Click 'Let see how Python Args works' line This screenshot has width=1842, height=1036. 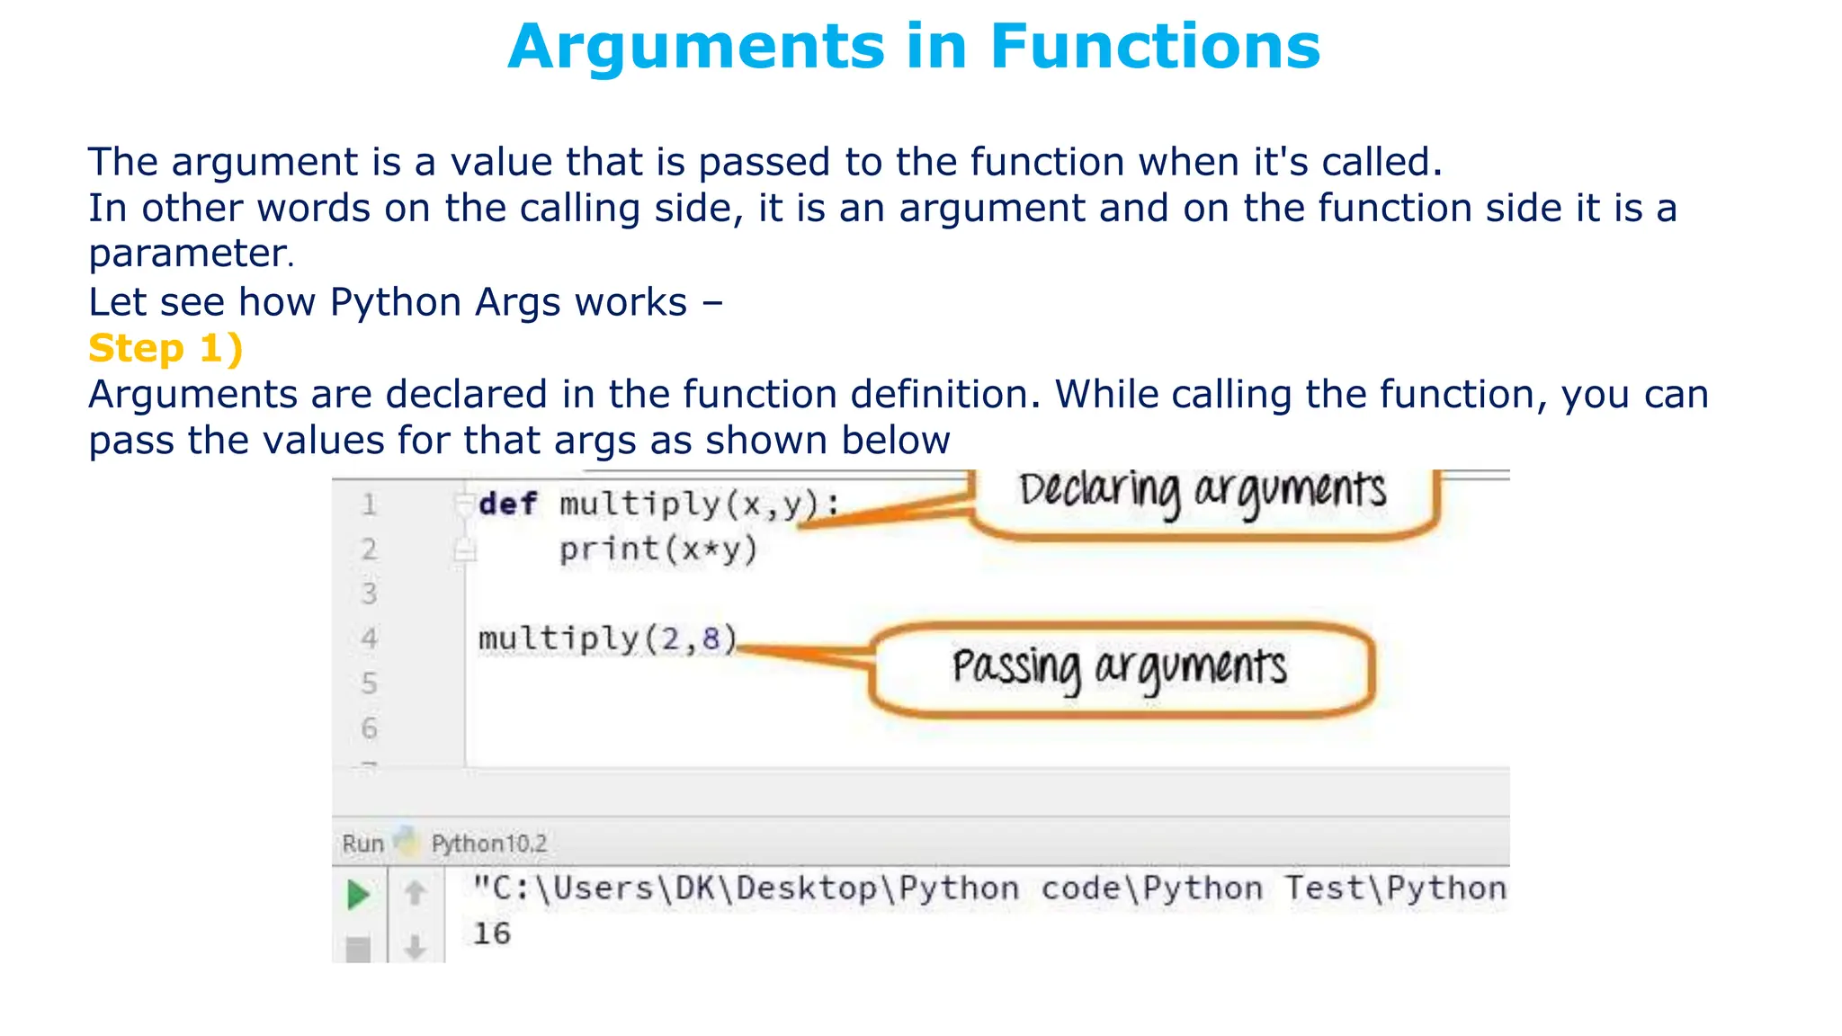click(x=405, y=303)
